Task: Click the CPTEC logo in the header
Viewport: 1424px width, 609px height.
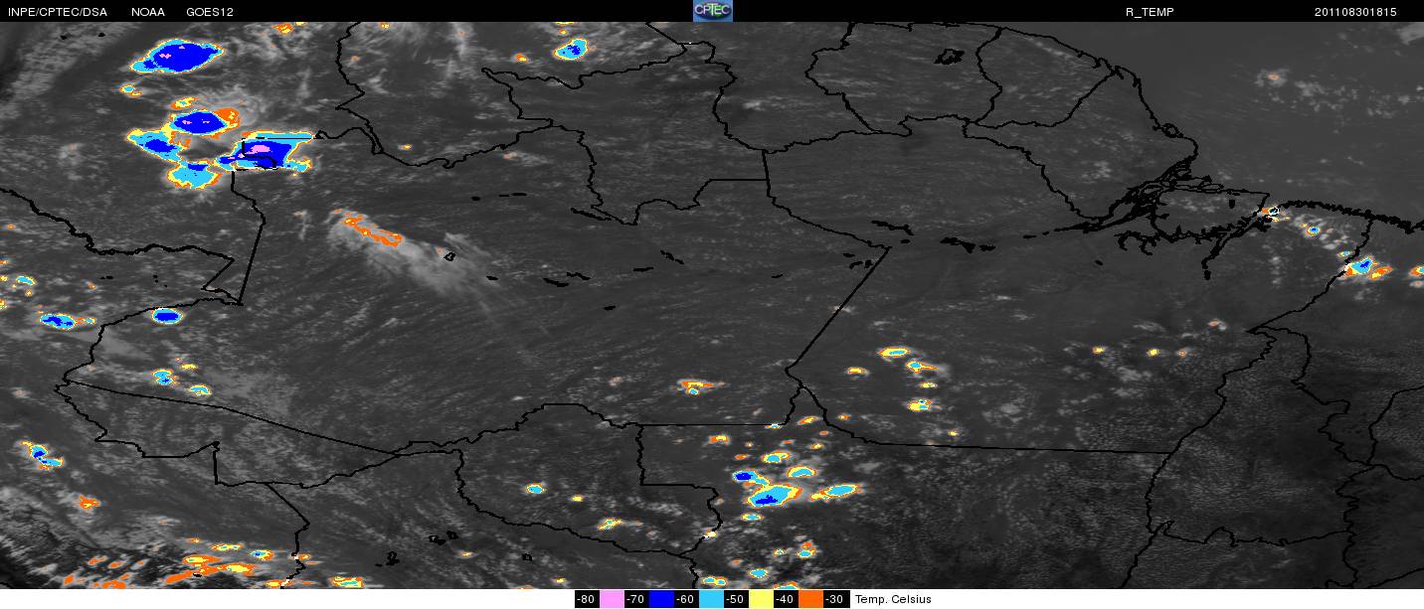Action: [712, 11]
